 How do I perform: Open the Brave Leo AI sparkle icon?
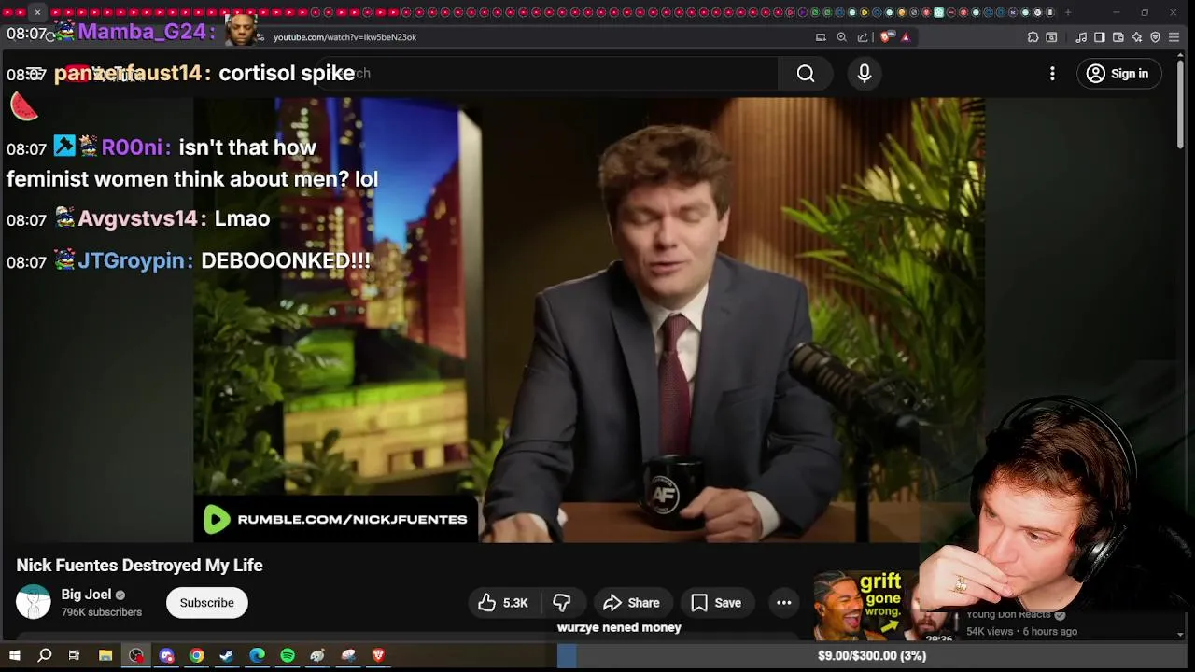1136,37
